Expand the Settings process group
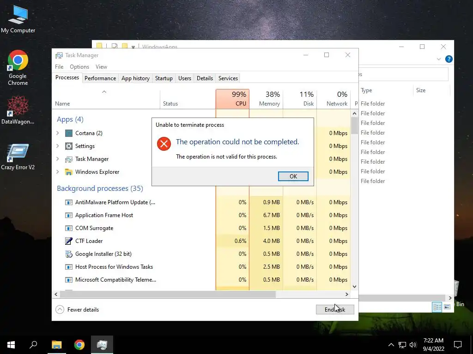The width and height of the screenshot is (473, 354). [x=58, y=146]
